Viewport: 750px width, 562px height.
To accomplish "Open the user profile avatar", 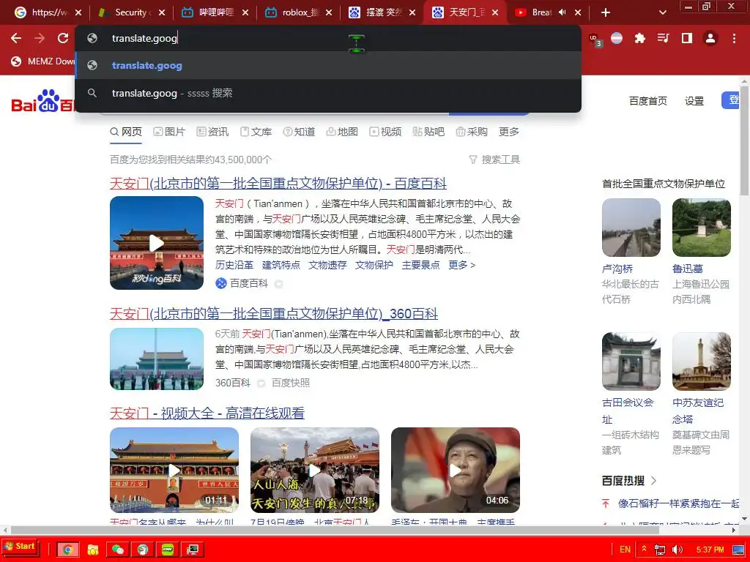I will pos(710,38).
